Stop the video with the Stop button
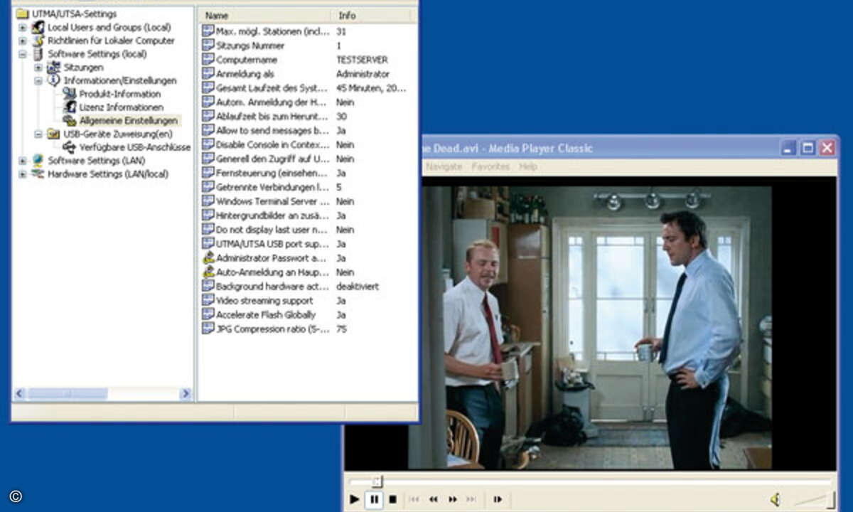853x512 pixels. coord(392,500)
